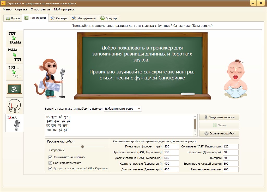Open the pronunciation head diagram icon
Image resolution: width=267 pixels, height=192 pixels.
[x=15, y=106]
